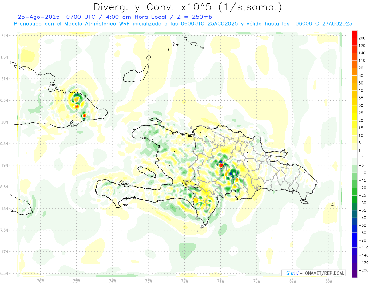Click the '0600UTC_27AGO2025' validity time text
This screenshot has height=285, width=369.
tap(324, 24)
